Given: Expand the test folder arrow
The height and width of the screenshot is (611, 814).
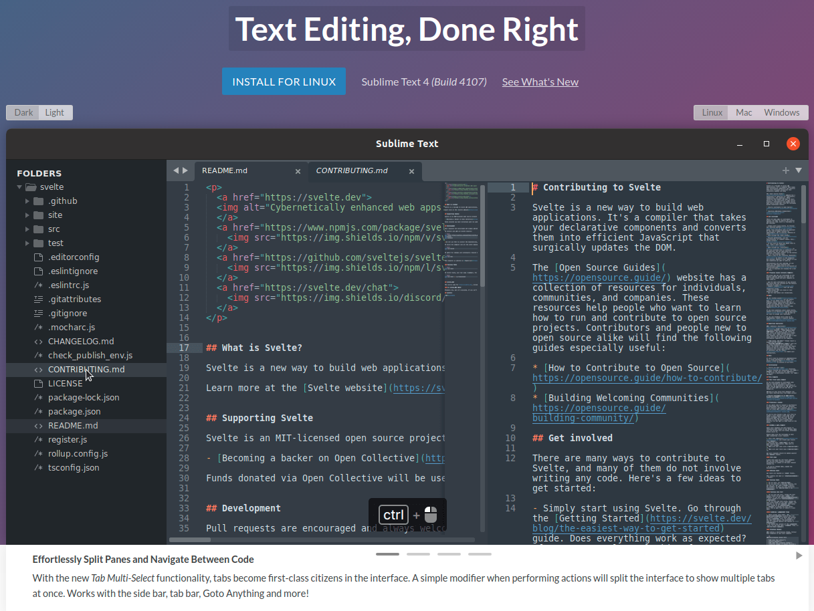Looking at the screenshot, I should coord(27,243).
